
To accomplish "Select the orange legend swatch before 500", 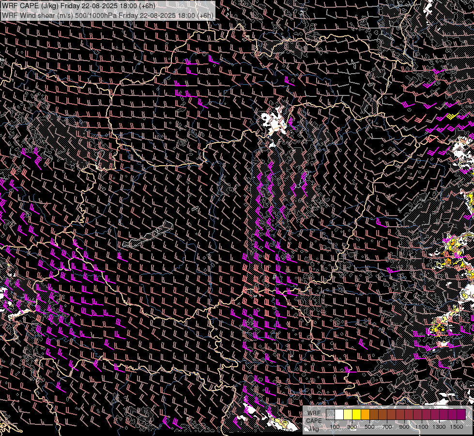I will point(365,414).
